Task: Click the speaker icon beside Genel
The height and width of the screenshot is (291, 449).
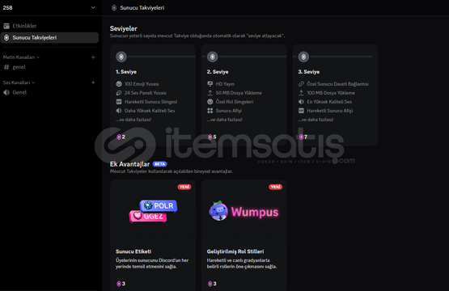Action: (x=6, y=92)
